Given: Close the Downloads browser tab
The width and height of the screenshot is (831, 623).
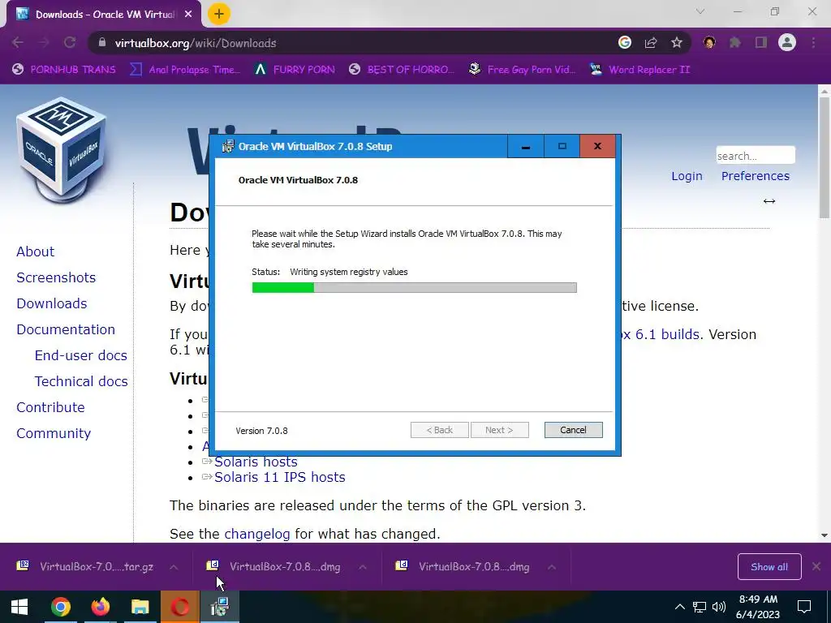Looking at the screenshot, I should [188, 15].
